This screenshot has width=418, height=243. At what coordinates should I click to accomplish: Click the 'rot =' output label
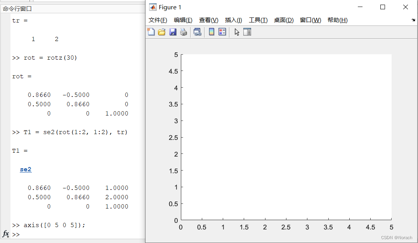22,76
